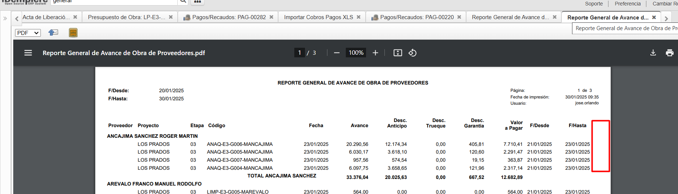678x194 pixels.
Task: Download the PDF report
Action: pos(653,53)
